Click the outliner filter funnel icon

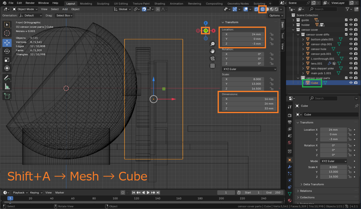pos(347,9)
